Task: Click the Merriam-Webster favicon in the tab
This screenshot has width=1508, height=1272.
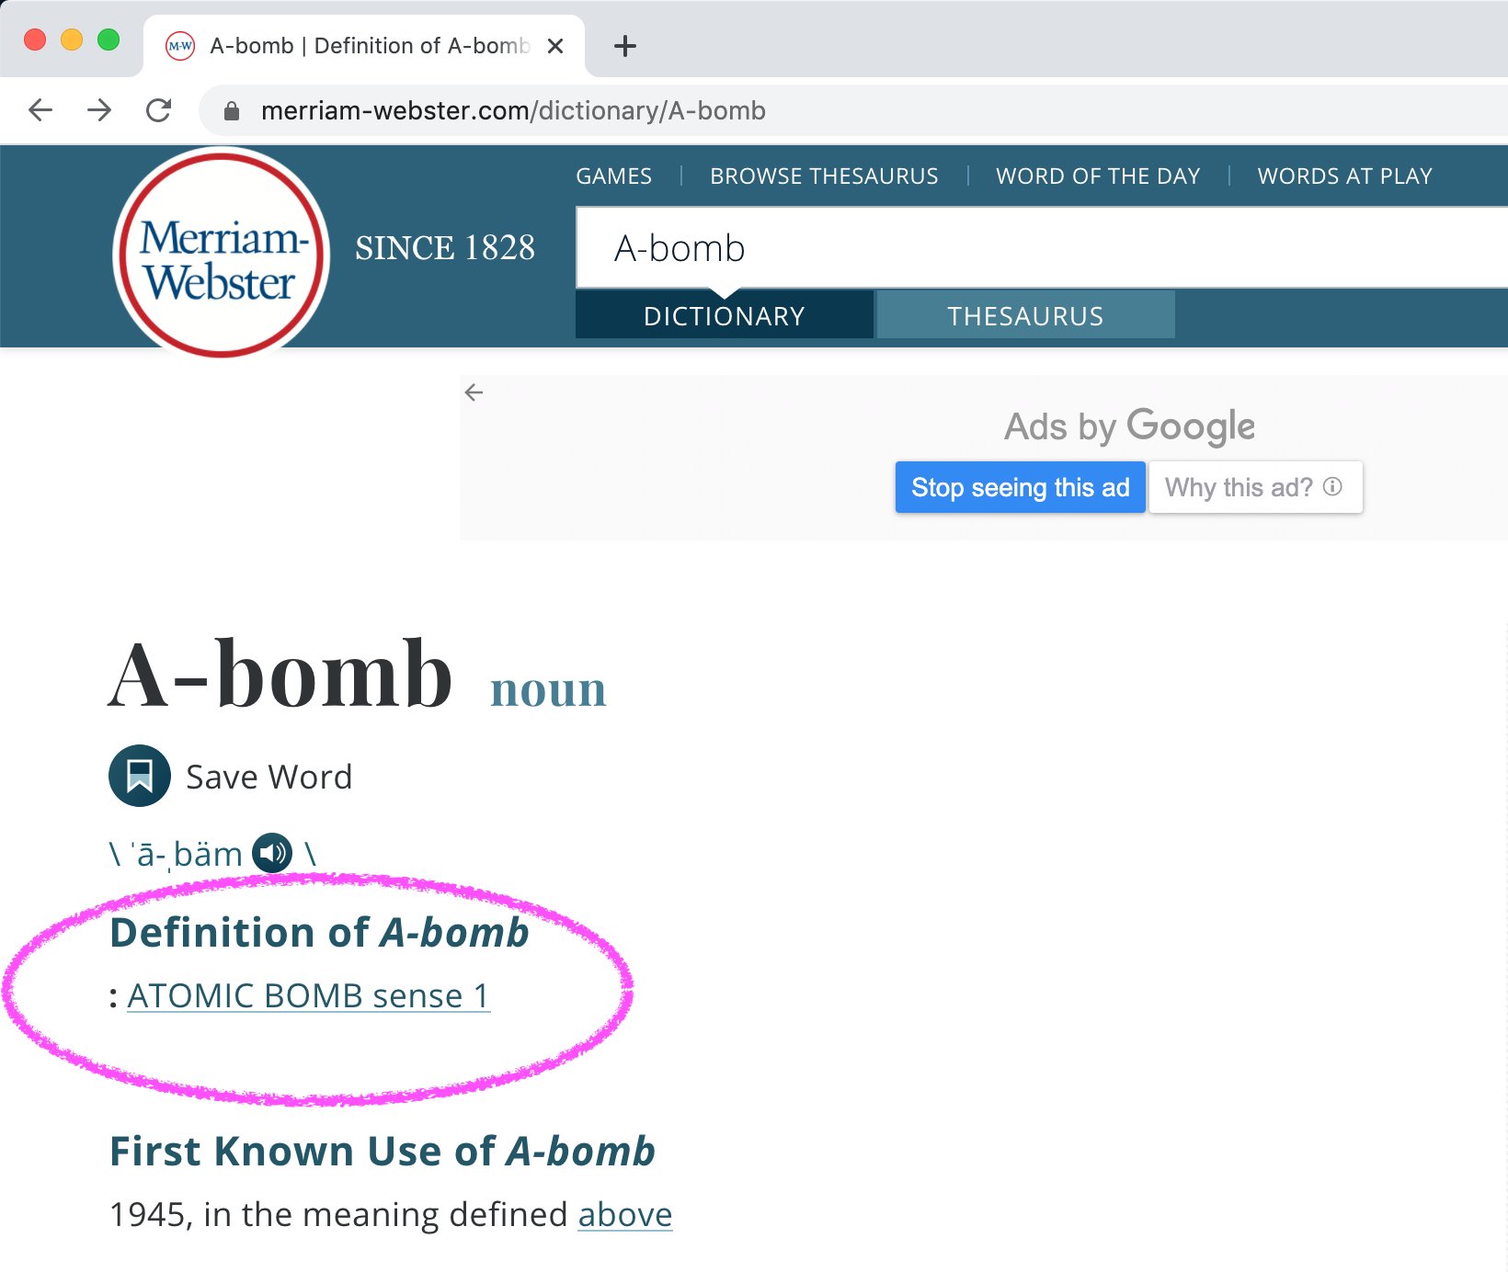Action: 180,46
